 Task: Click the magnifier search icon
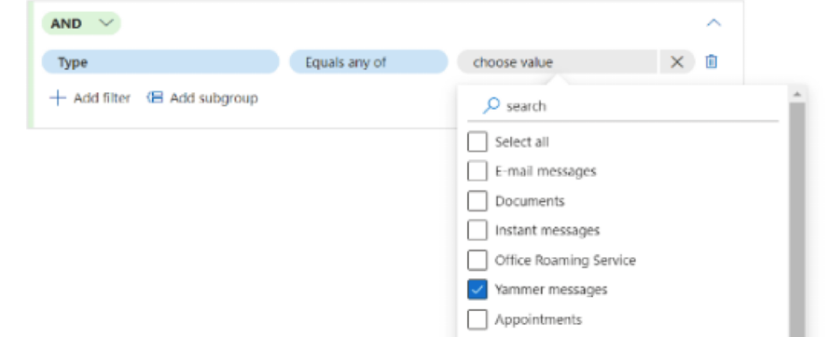(491, 105)
